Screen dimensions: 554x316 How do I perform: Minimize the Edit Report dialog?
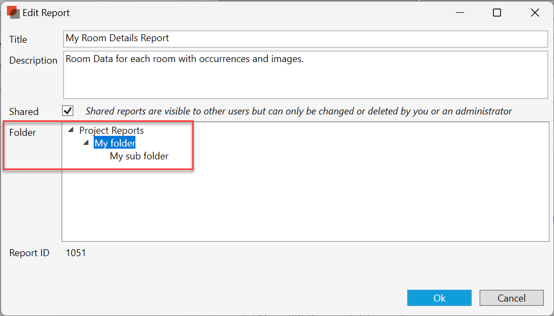[459, 13]
